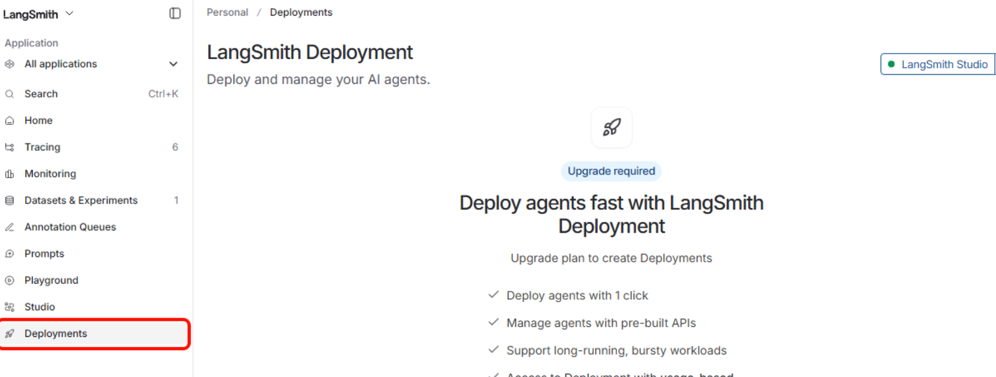Screen dimensions: 996x377
Task: Open the LangSmith workspace dropdown chevron
Action: tap(70, 14)
